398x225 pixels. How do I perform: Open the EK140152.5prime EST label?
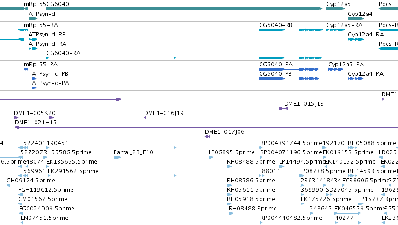(x=350, y=162)
